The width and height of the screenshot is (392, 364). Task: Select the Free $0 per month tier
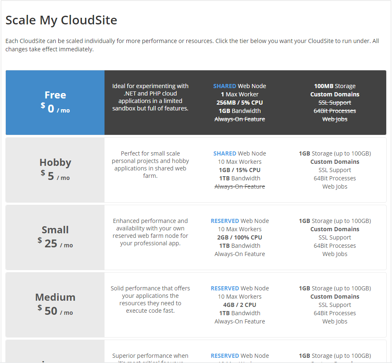tap(55, 102)
